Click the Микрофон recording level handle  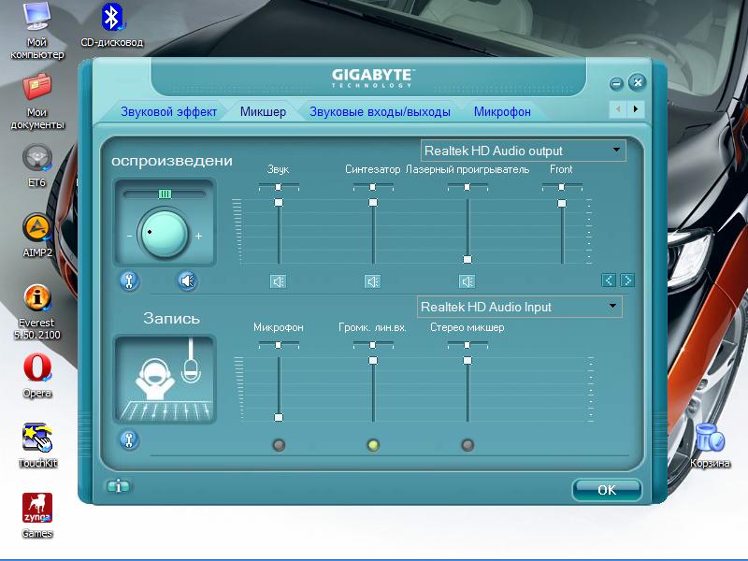(279, 417)
